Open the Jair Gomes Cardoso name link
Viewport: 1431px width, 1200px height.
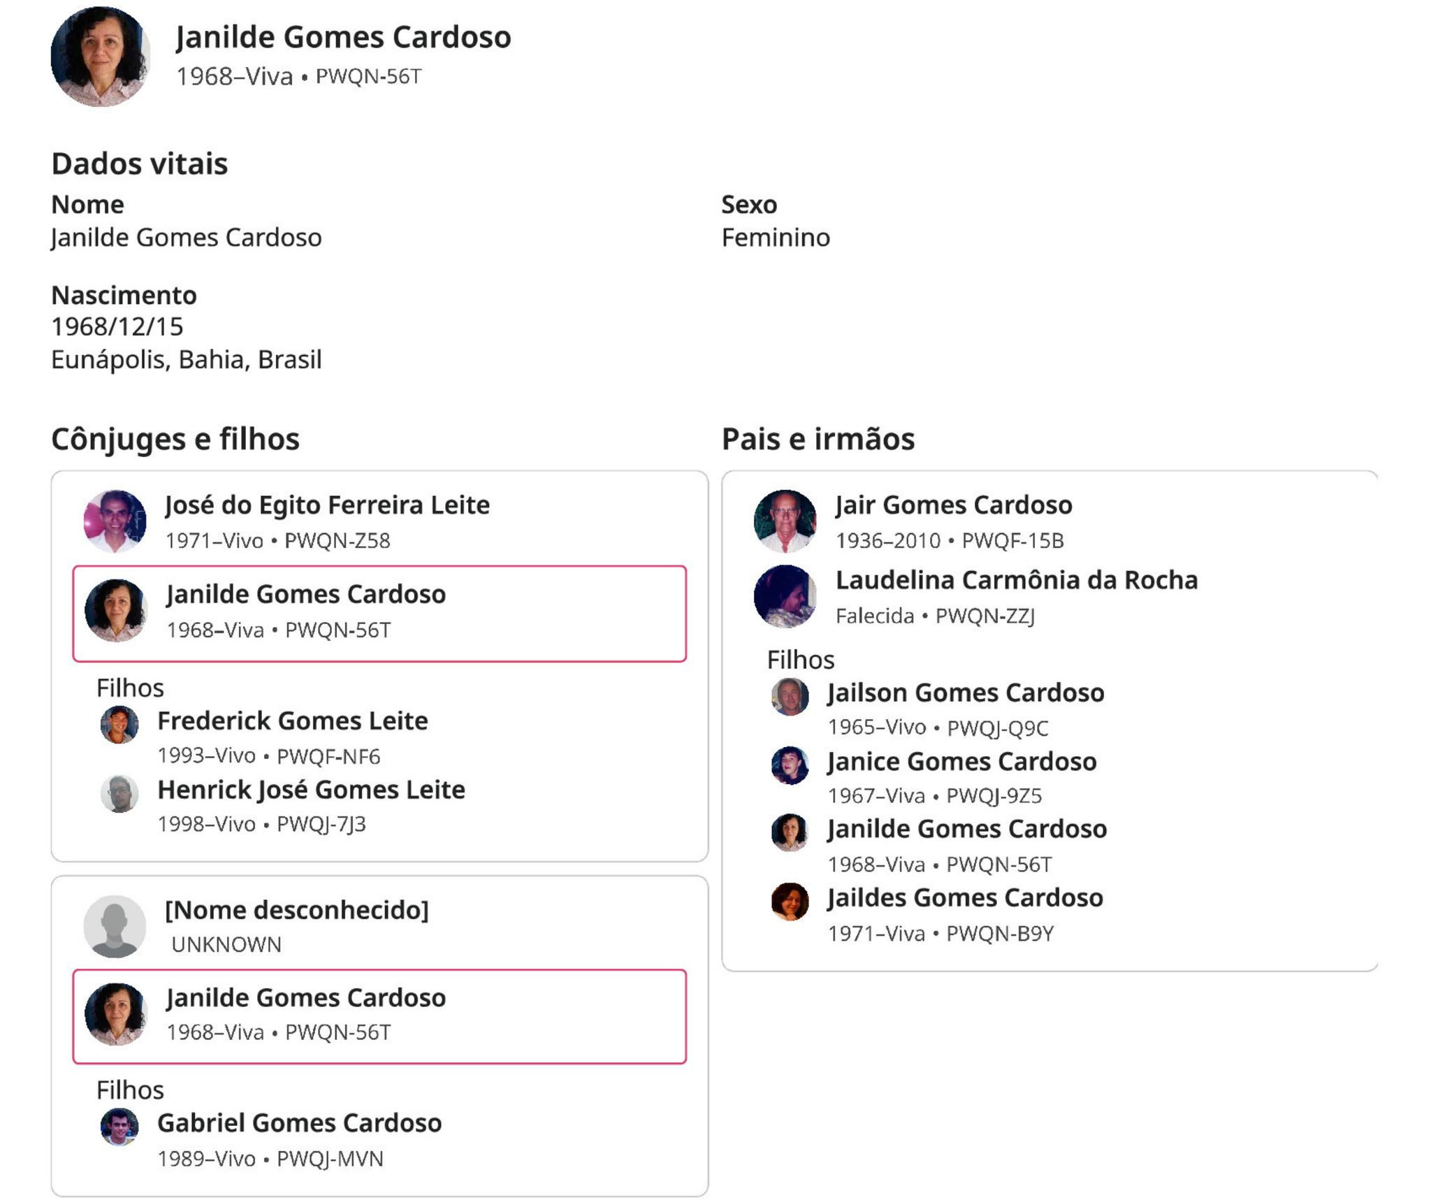[953, 505]
